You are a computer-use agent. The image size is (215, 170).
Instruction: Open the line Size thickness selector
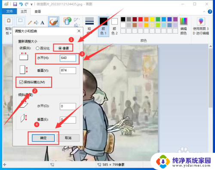(x=89, y=21)
